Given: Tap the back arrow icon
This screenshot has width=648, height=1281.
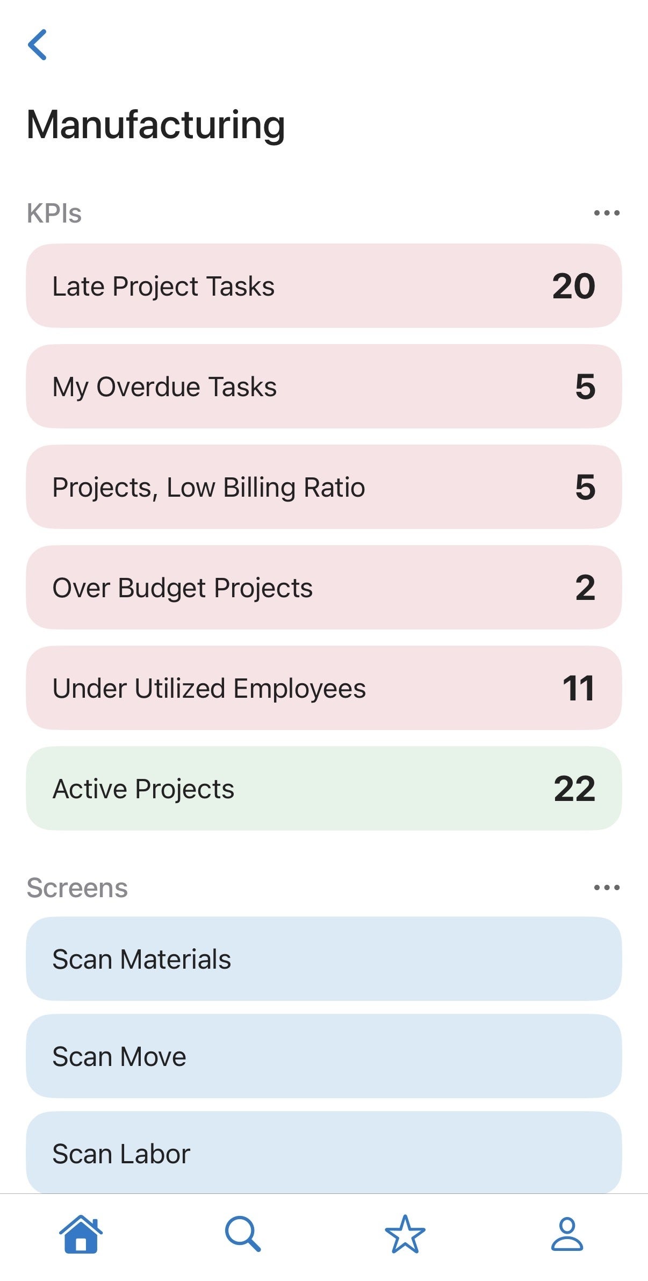Looking at the screenshot, I should click(38, 45).
